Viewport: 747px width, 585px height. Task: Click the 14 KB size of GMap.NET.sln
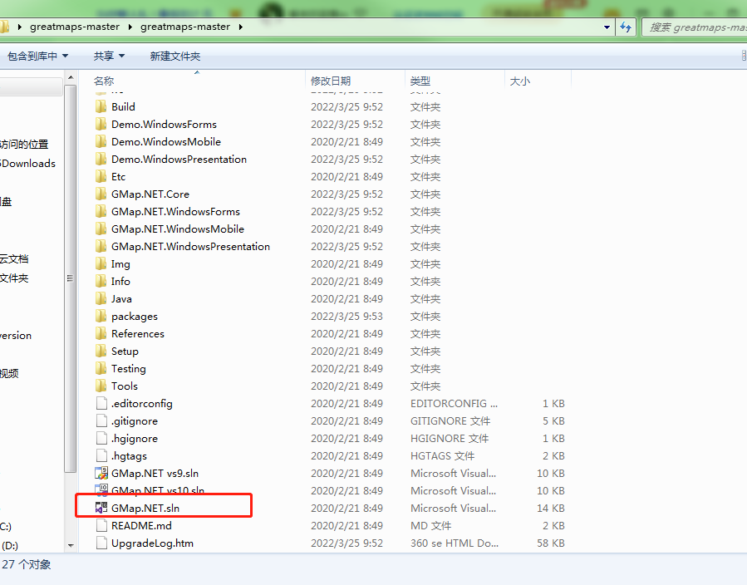(551, 509)
